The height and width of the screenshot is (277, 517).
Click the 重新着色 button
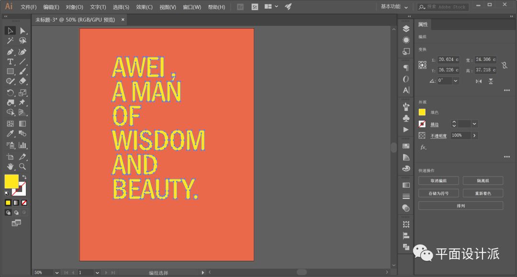click(x=483, y=193)
